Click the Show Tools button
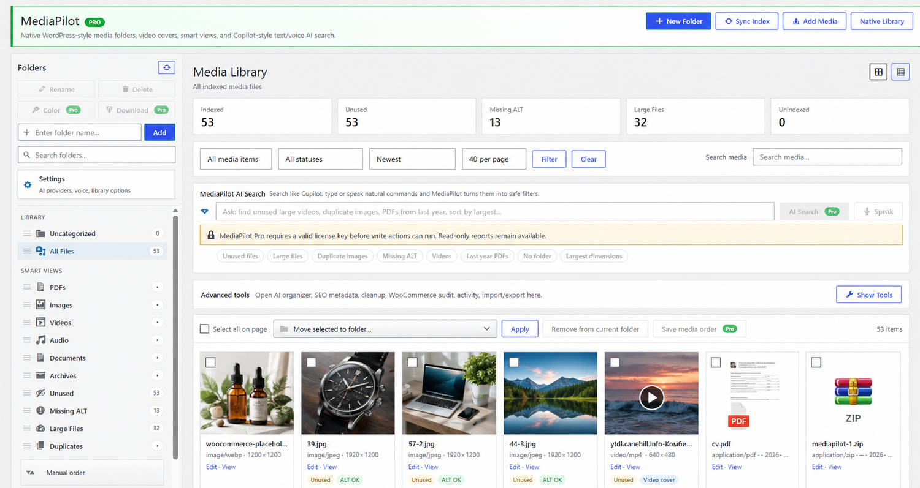Image resolution: width=920 pixels, height=488 pixels. point(869,295)
